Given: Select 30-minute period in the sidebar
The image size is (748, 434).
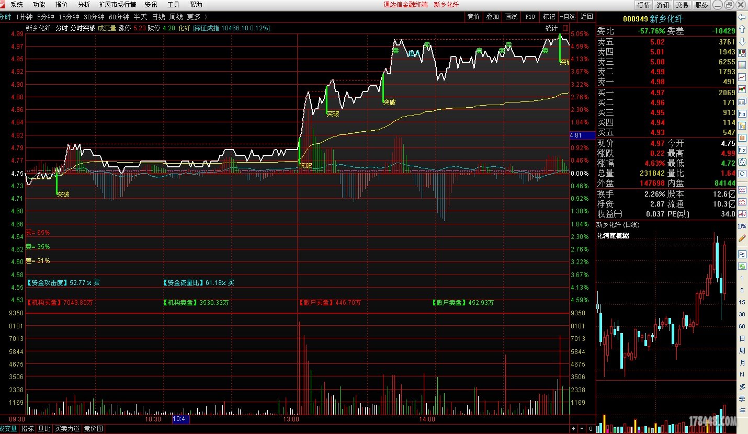Looking at the screenshot, I should pyautogui.click(x=742, y=314).
